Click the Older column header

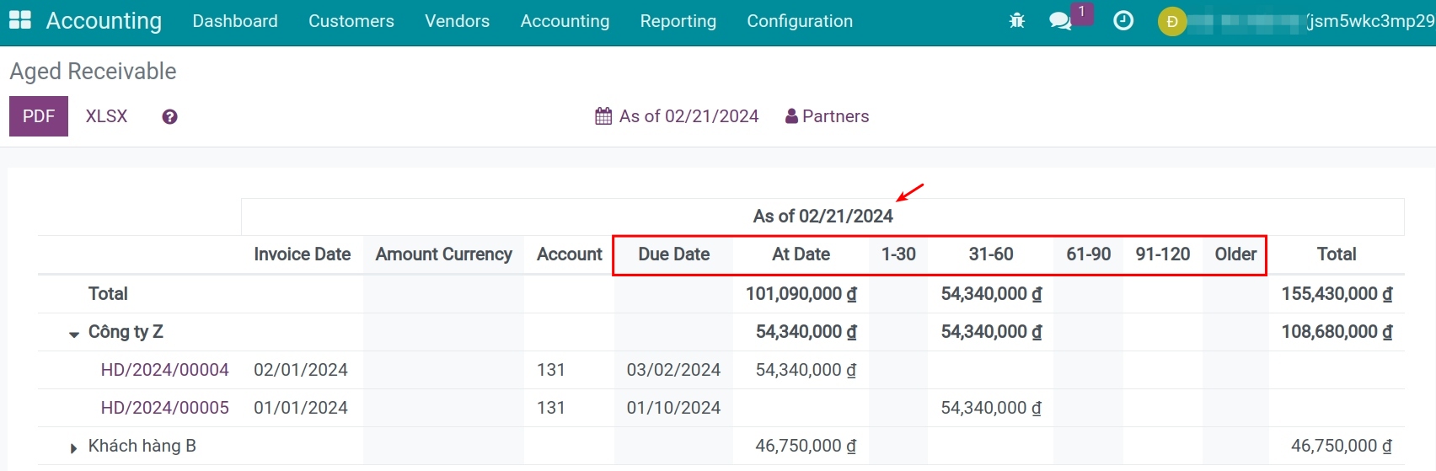click(1235, 254)
